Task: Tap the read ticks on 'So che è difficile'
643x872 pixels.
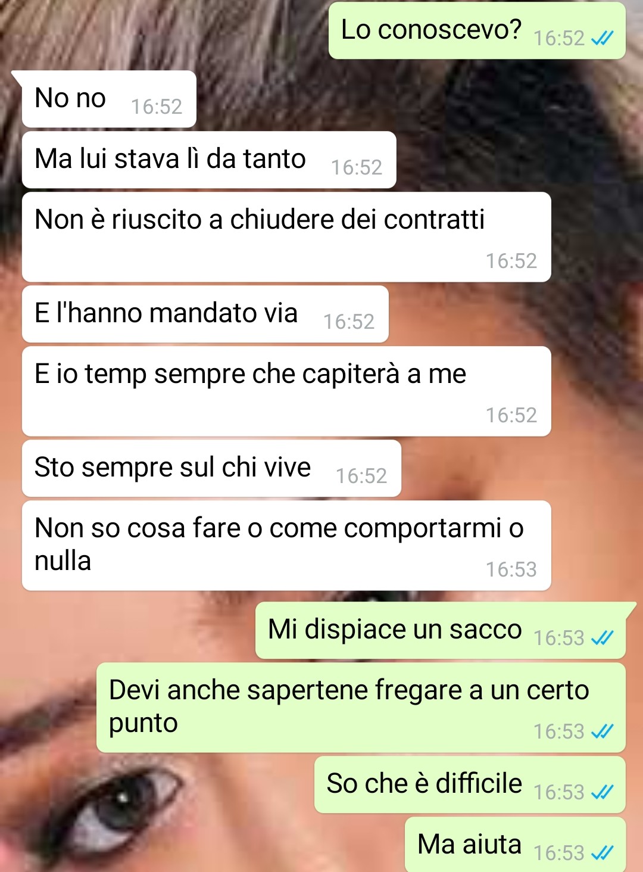Action: coord(602,792)
